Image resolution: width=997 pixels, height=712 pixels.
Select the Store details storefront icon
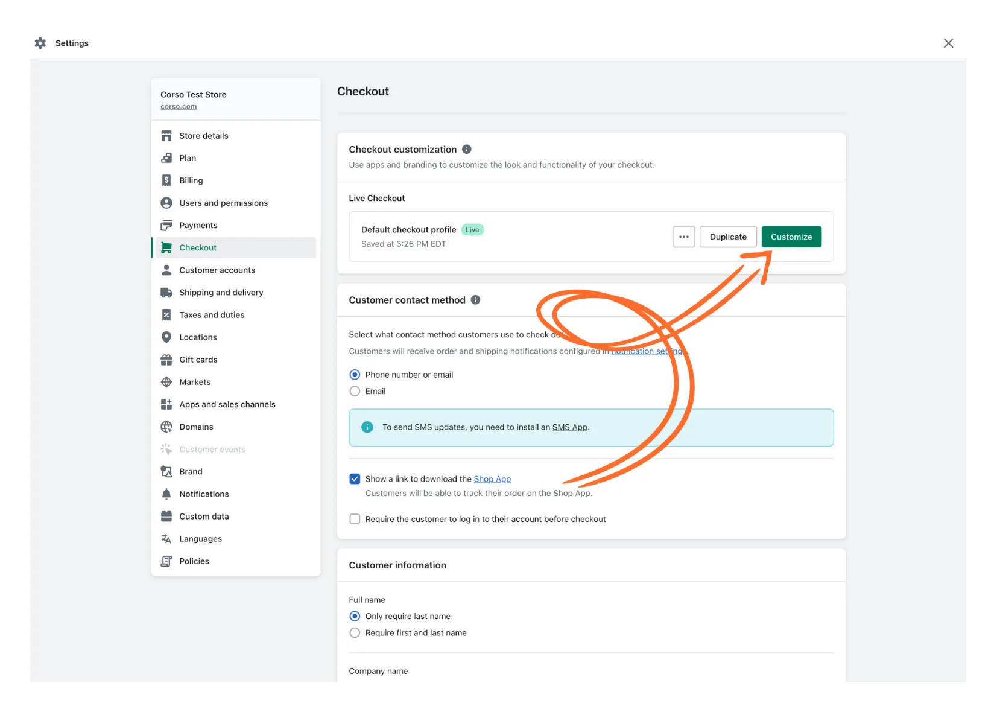166,135
